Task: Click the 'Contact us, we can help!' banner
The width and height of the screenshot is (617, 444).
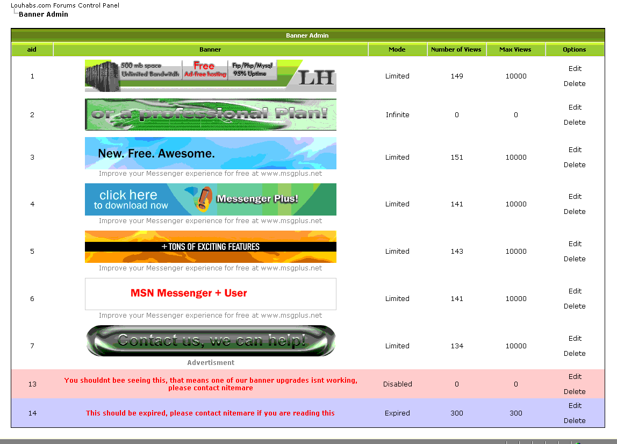Action: click(210, 341)
